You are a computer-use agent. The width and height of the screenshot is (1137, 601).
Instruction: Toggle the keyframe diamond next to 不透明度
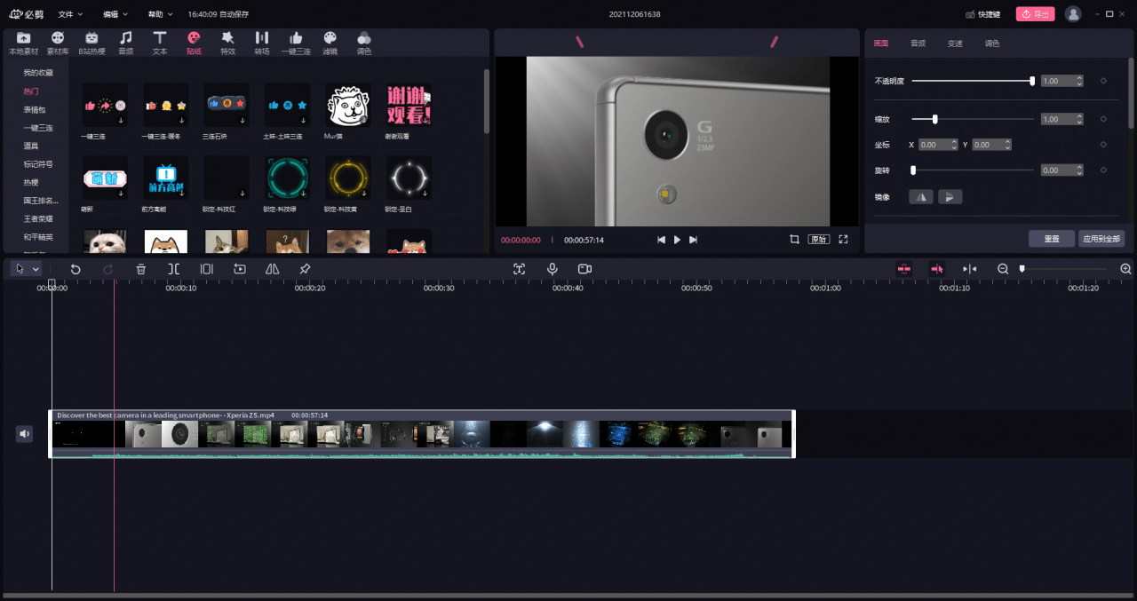coord(1103,81)
